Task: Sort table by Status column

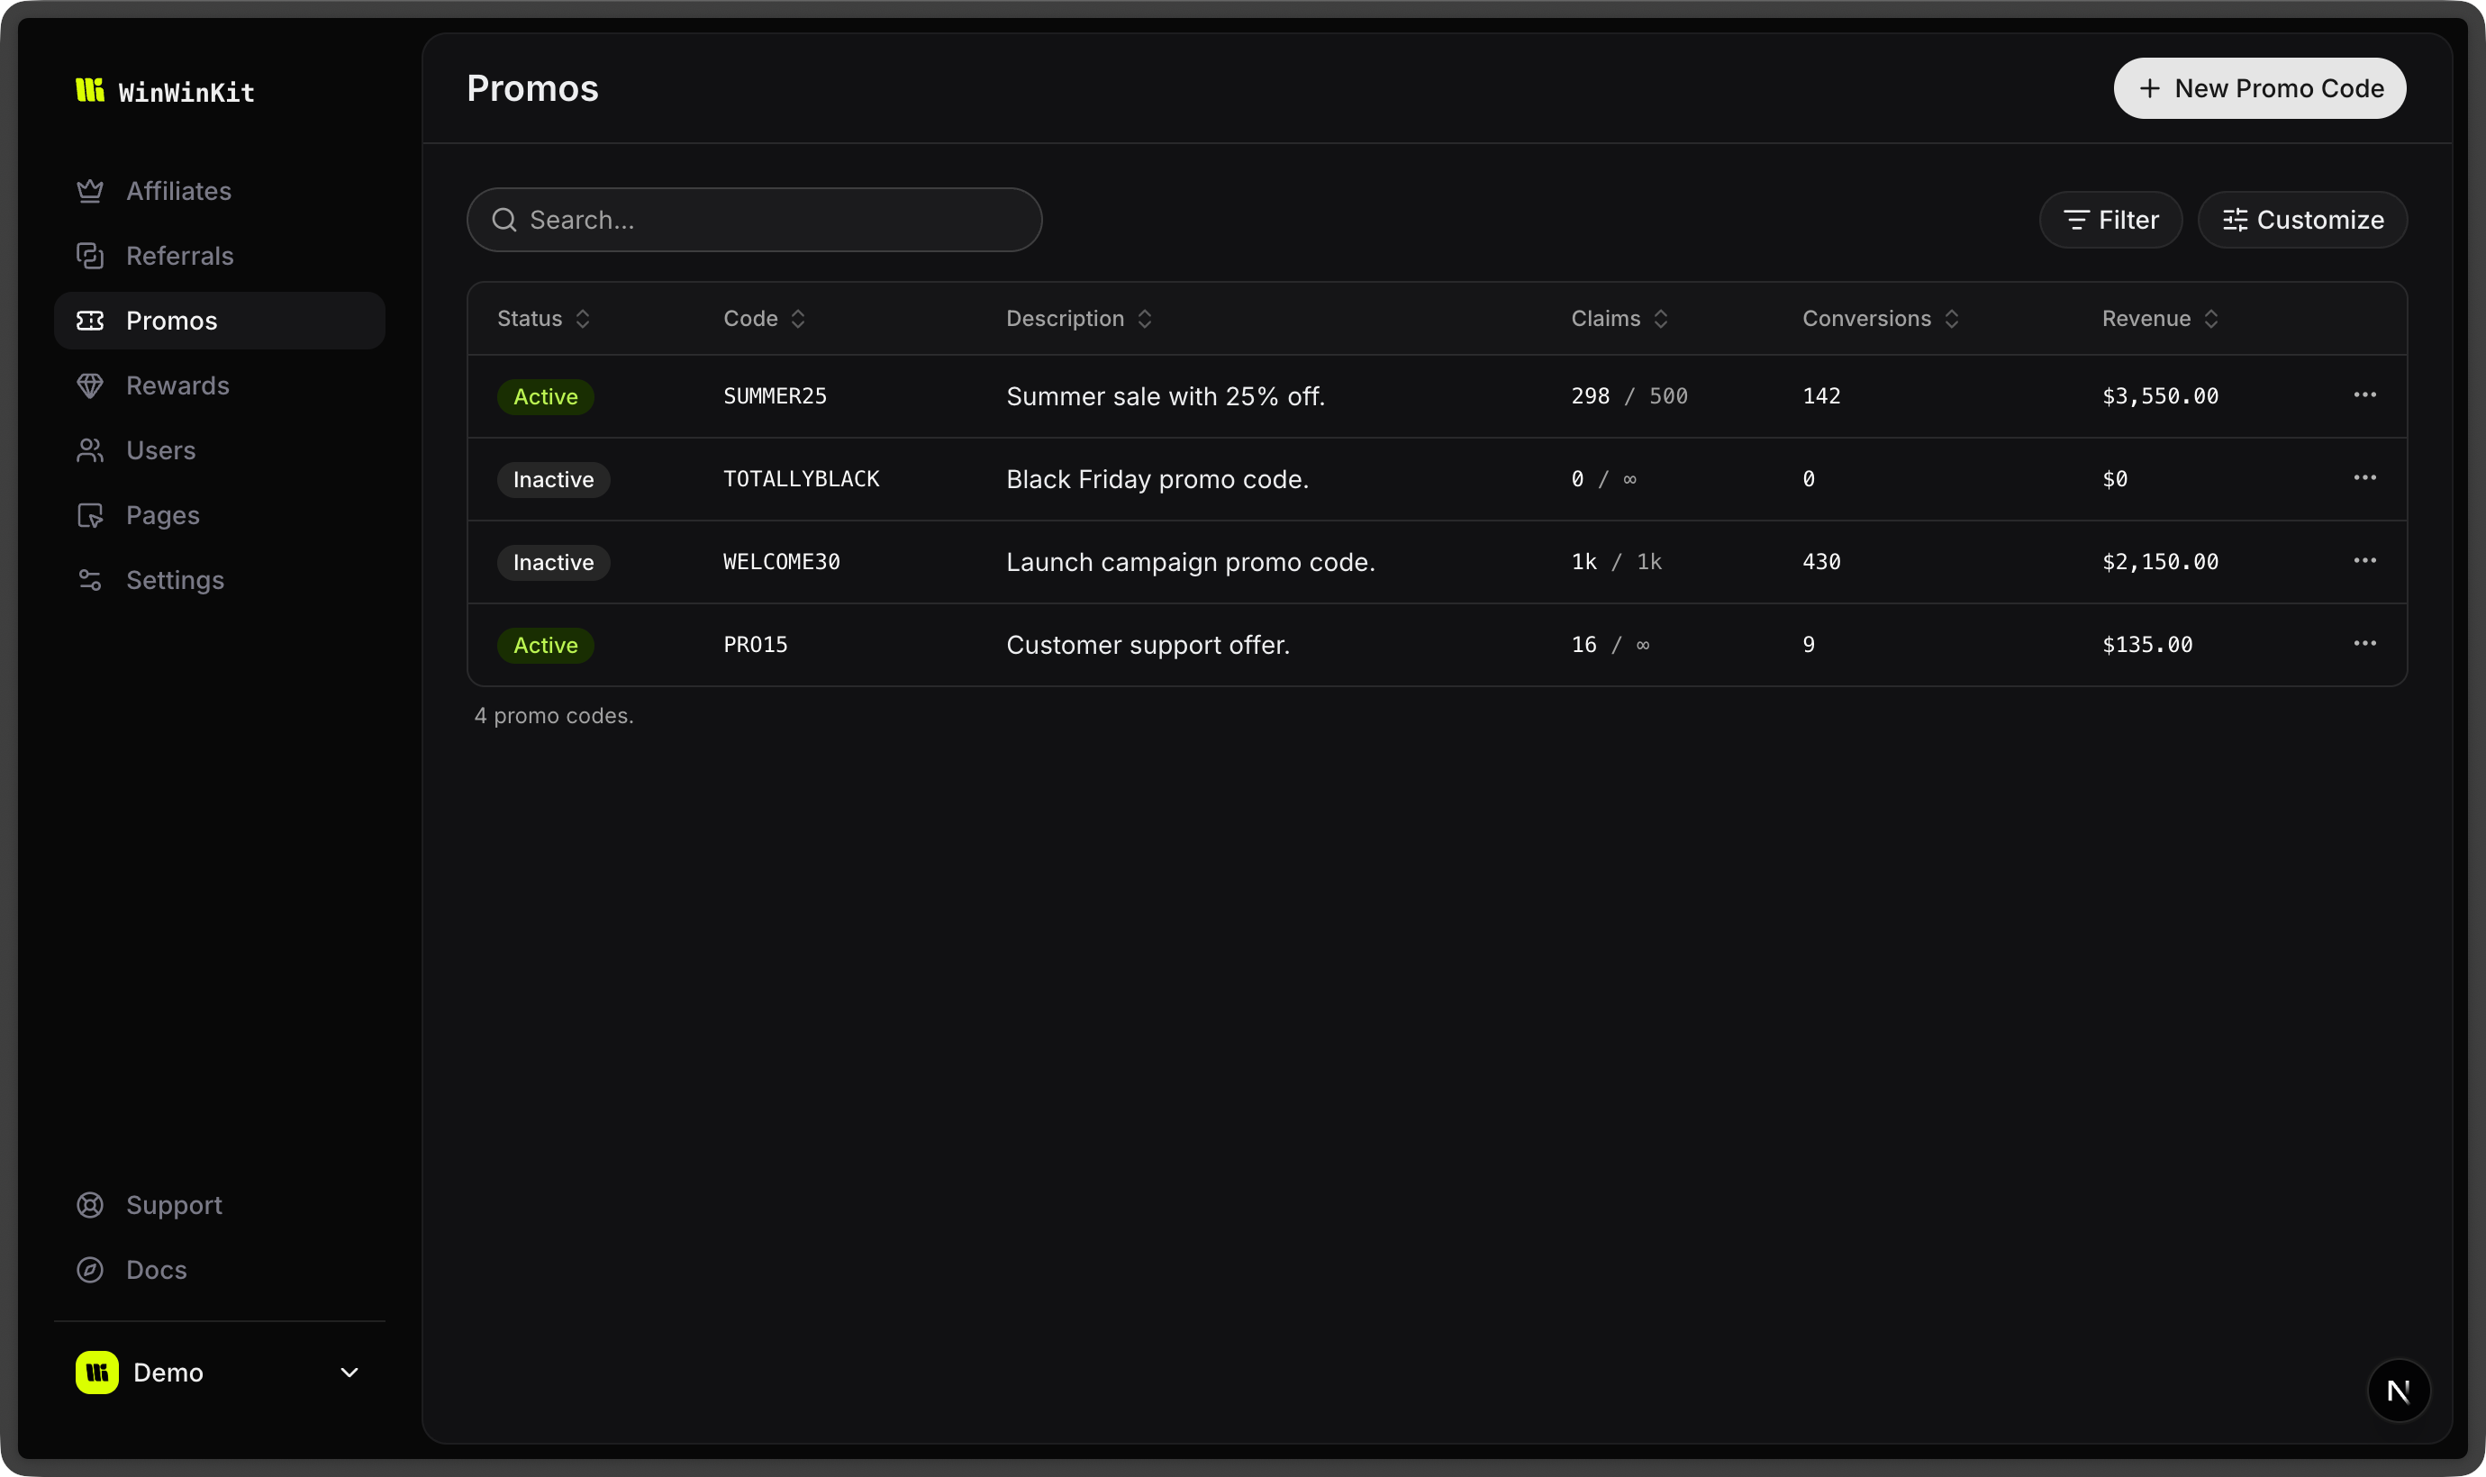Action: 543,319
